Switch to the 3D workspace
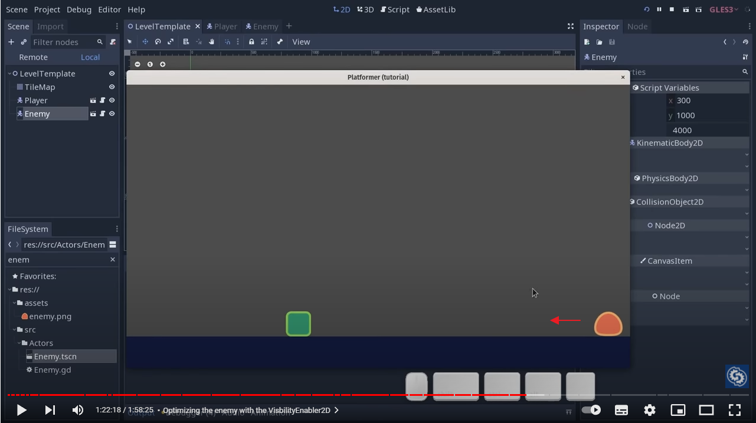Viewport: 756px width, 423px height. [365, 9]
